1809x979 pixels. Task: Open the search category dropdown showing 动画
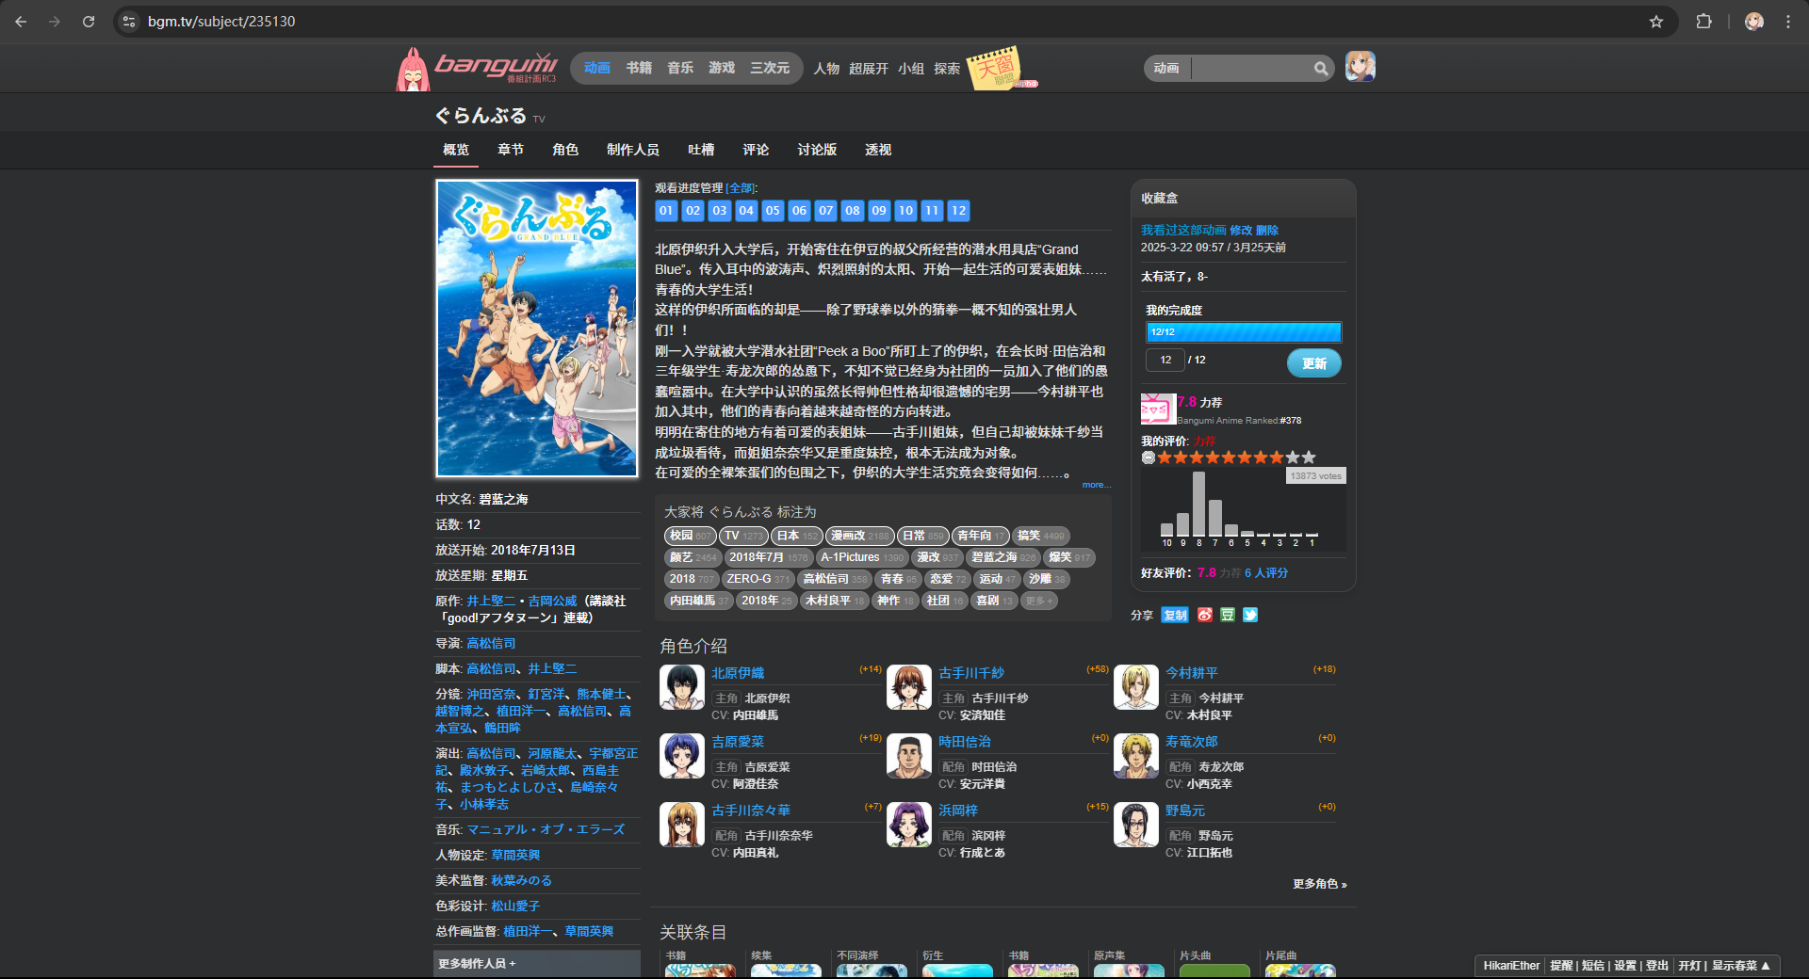click(1167, 68)
